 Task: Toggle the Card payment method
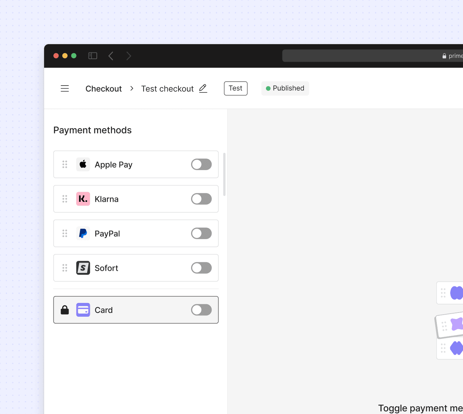pos(202,310)
